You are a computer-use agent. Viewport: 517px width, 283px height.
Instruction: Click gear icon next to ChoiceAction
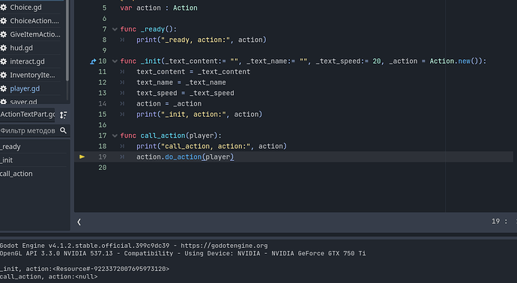3,21
